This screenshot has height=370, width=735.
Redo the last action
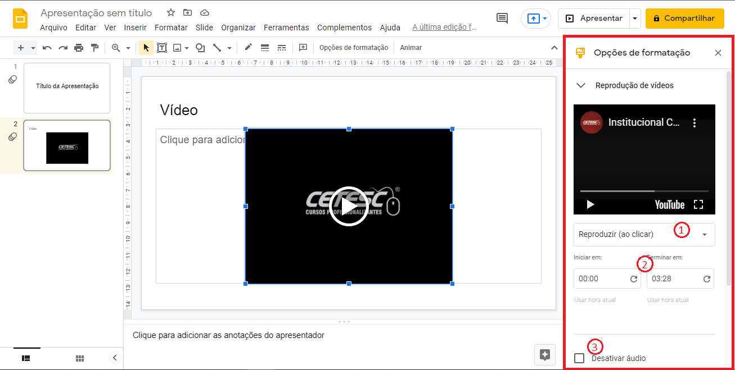tap(63, 48)
